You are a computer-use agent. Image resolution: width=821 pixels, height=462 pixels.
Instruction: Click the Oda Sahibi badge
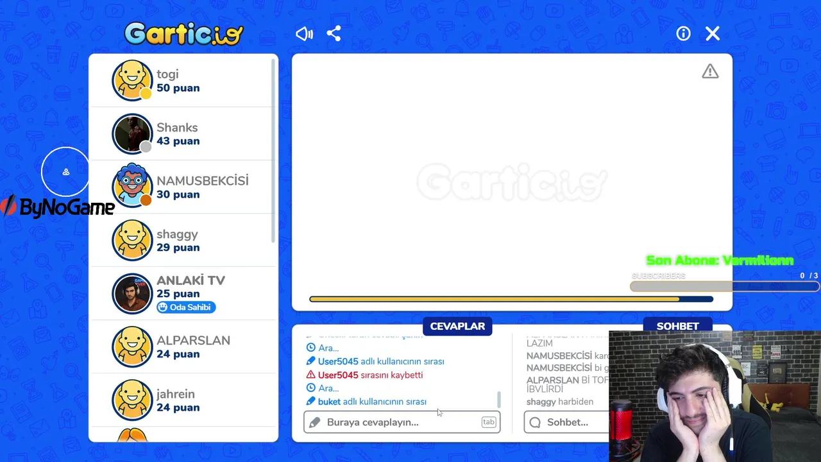coord(186,307)
